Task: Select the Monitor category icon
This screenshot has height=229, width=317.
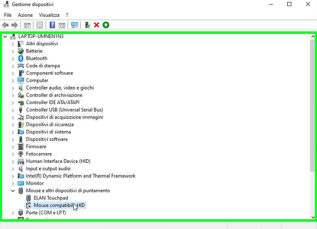Action: click(21, 183)
